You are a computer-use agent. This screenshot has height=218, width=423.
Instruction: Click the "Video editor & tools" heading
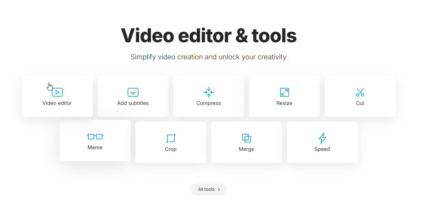(x=209, y=35)
